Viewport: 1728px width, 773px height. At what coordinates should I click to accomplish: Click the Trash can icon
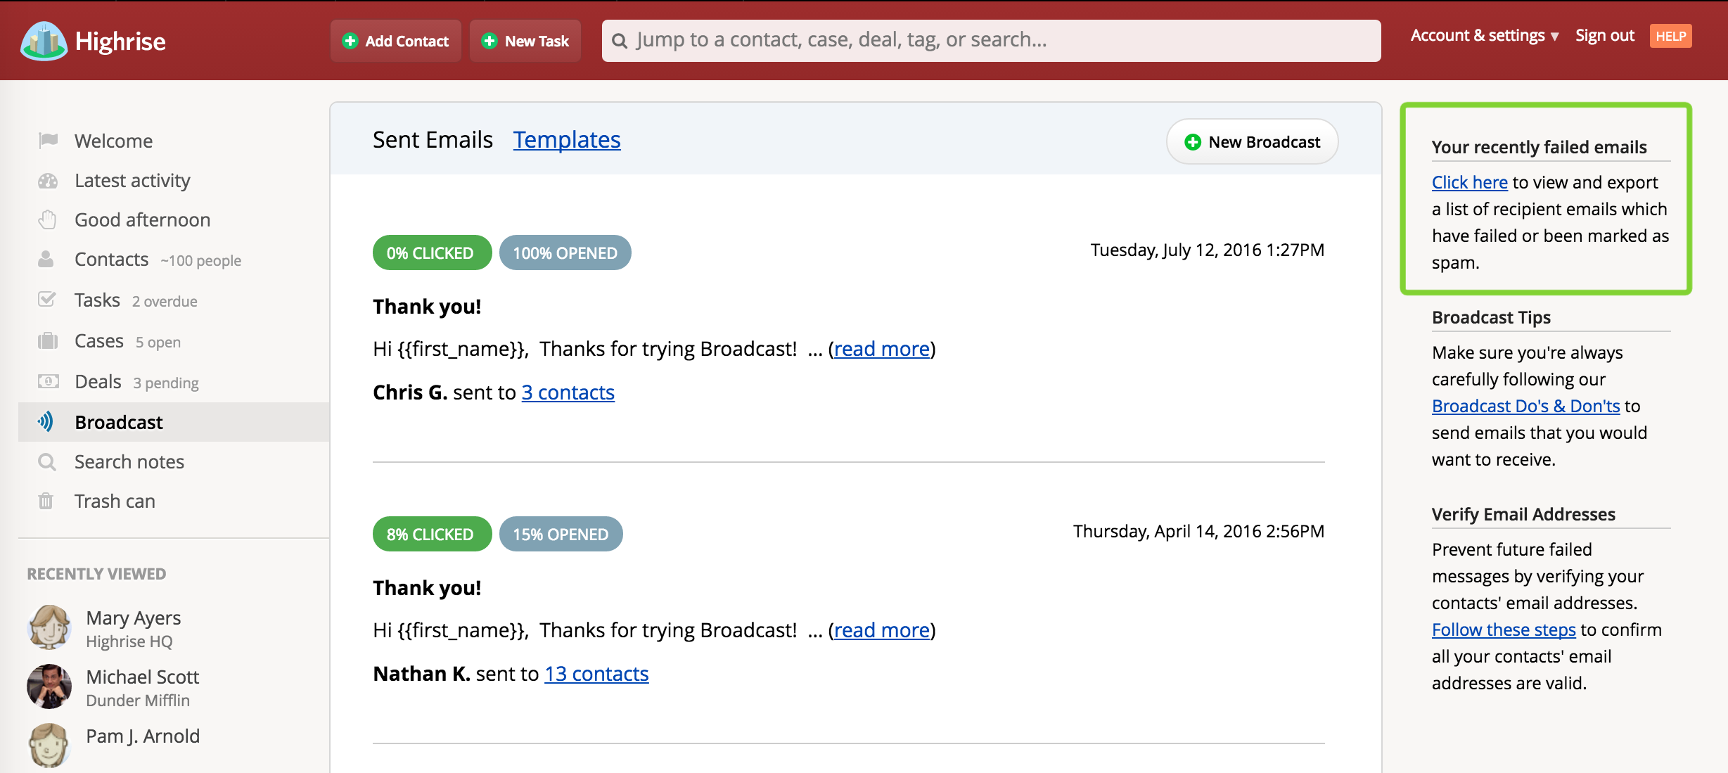click(x=46, y=501)
